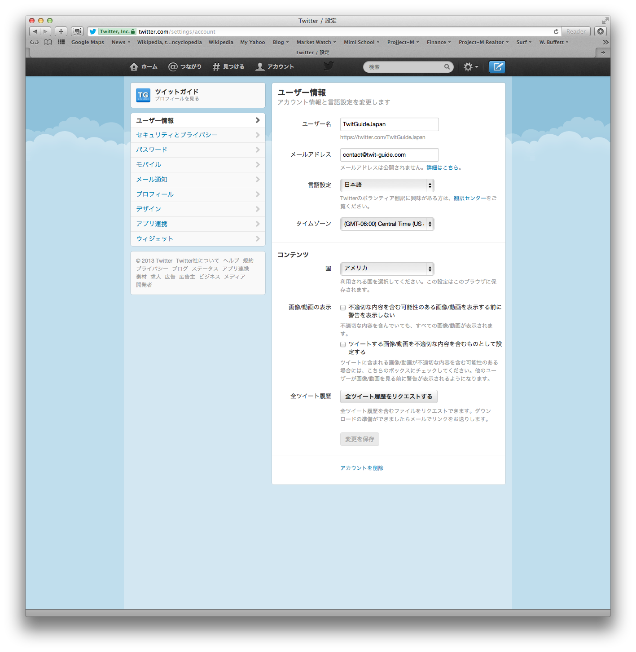Click the TG profile avatar
636x652 pixels.
pos(143,95)
